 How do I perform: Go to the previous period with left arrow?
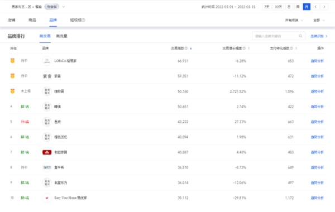[315, 7]
